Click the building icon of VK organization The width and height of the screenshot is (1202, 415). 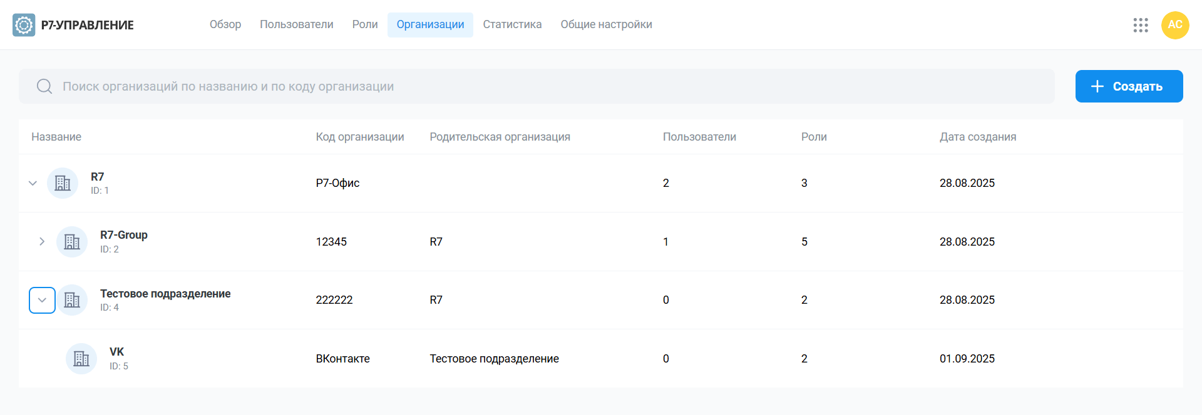tap(81, 359)
